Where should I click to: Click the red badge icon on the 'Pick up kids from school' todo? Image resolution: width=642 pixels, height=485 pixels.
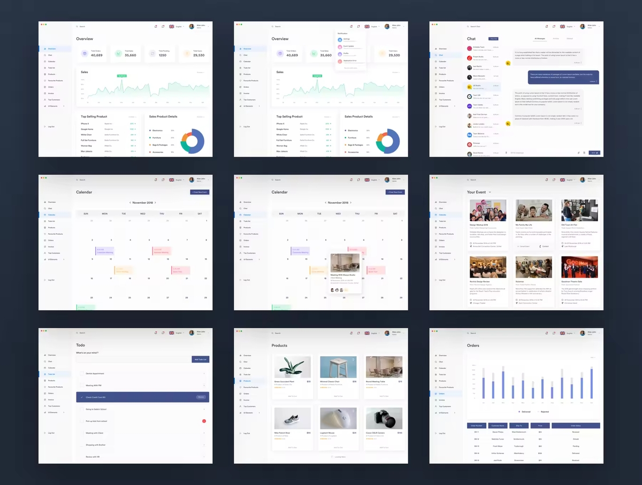pos(204,421)
